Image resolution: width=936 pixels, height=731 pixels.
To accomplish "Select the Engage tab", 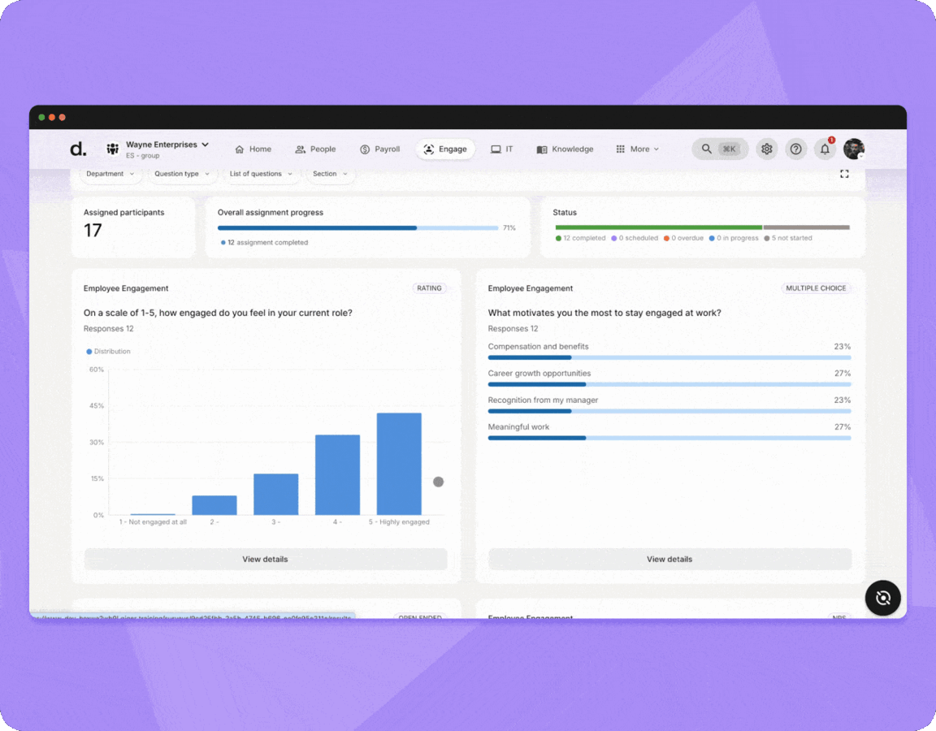I will coord(445,149).
